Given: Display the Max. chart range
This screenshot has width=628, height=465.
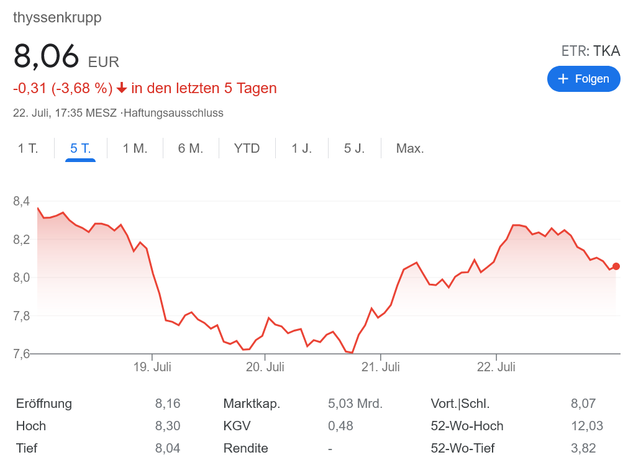Looking at the screenshot, I should (x=410, y=148).
